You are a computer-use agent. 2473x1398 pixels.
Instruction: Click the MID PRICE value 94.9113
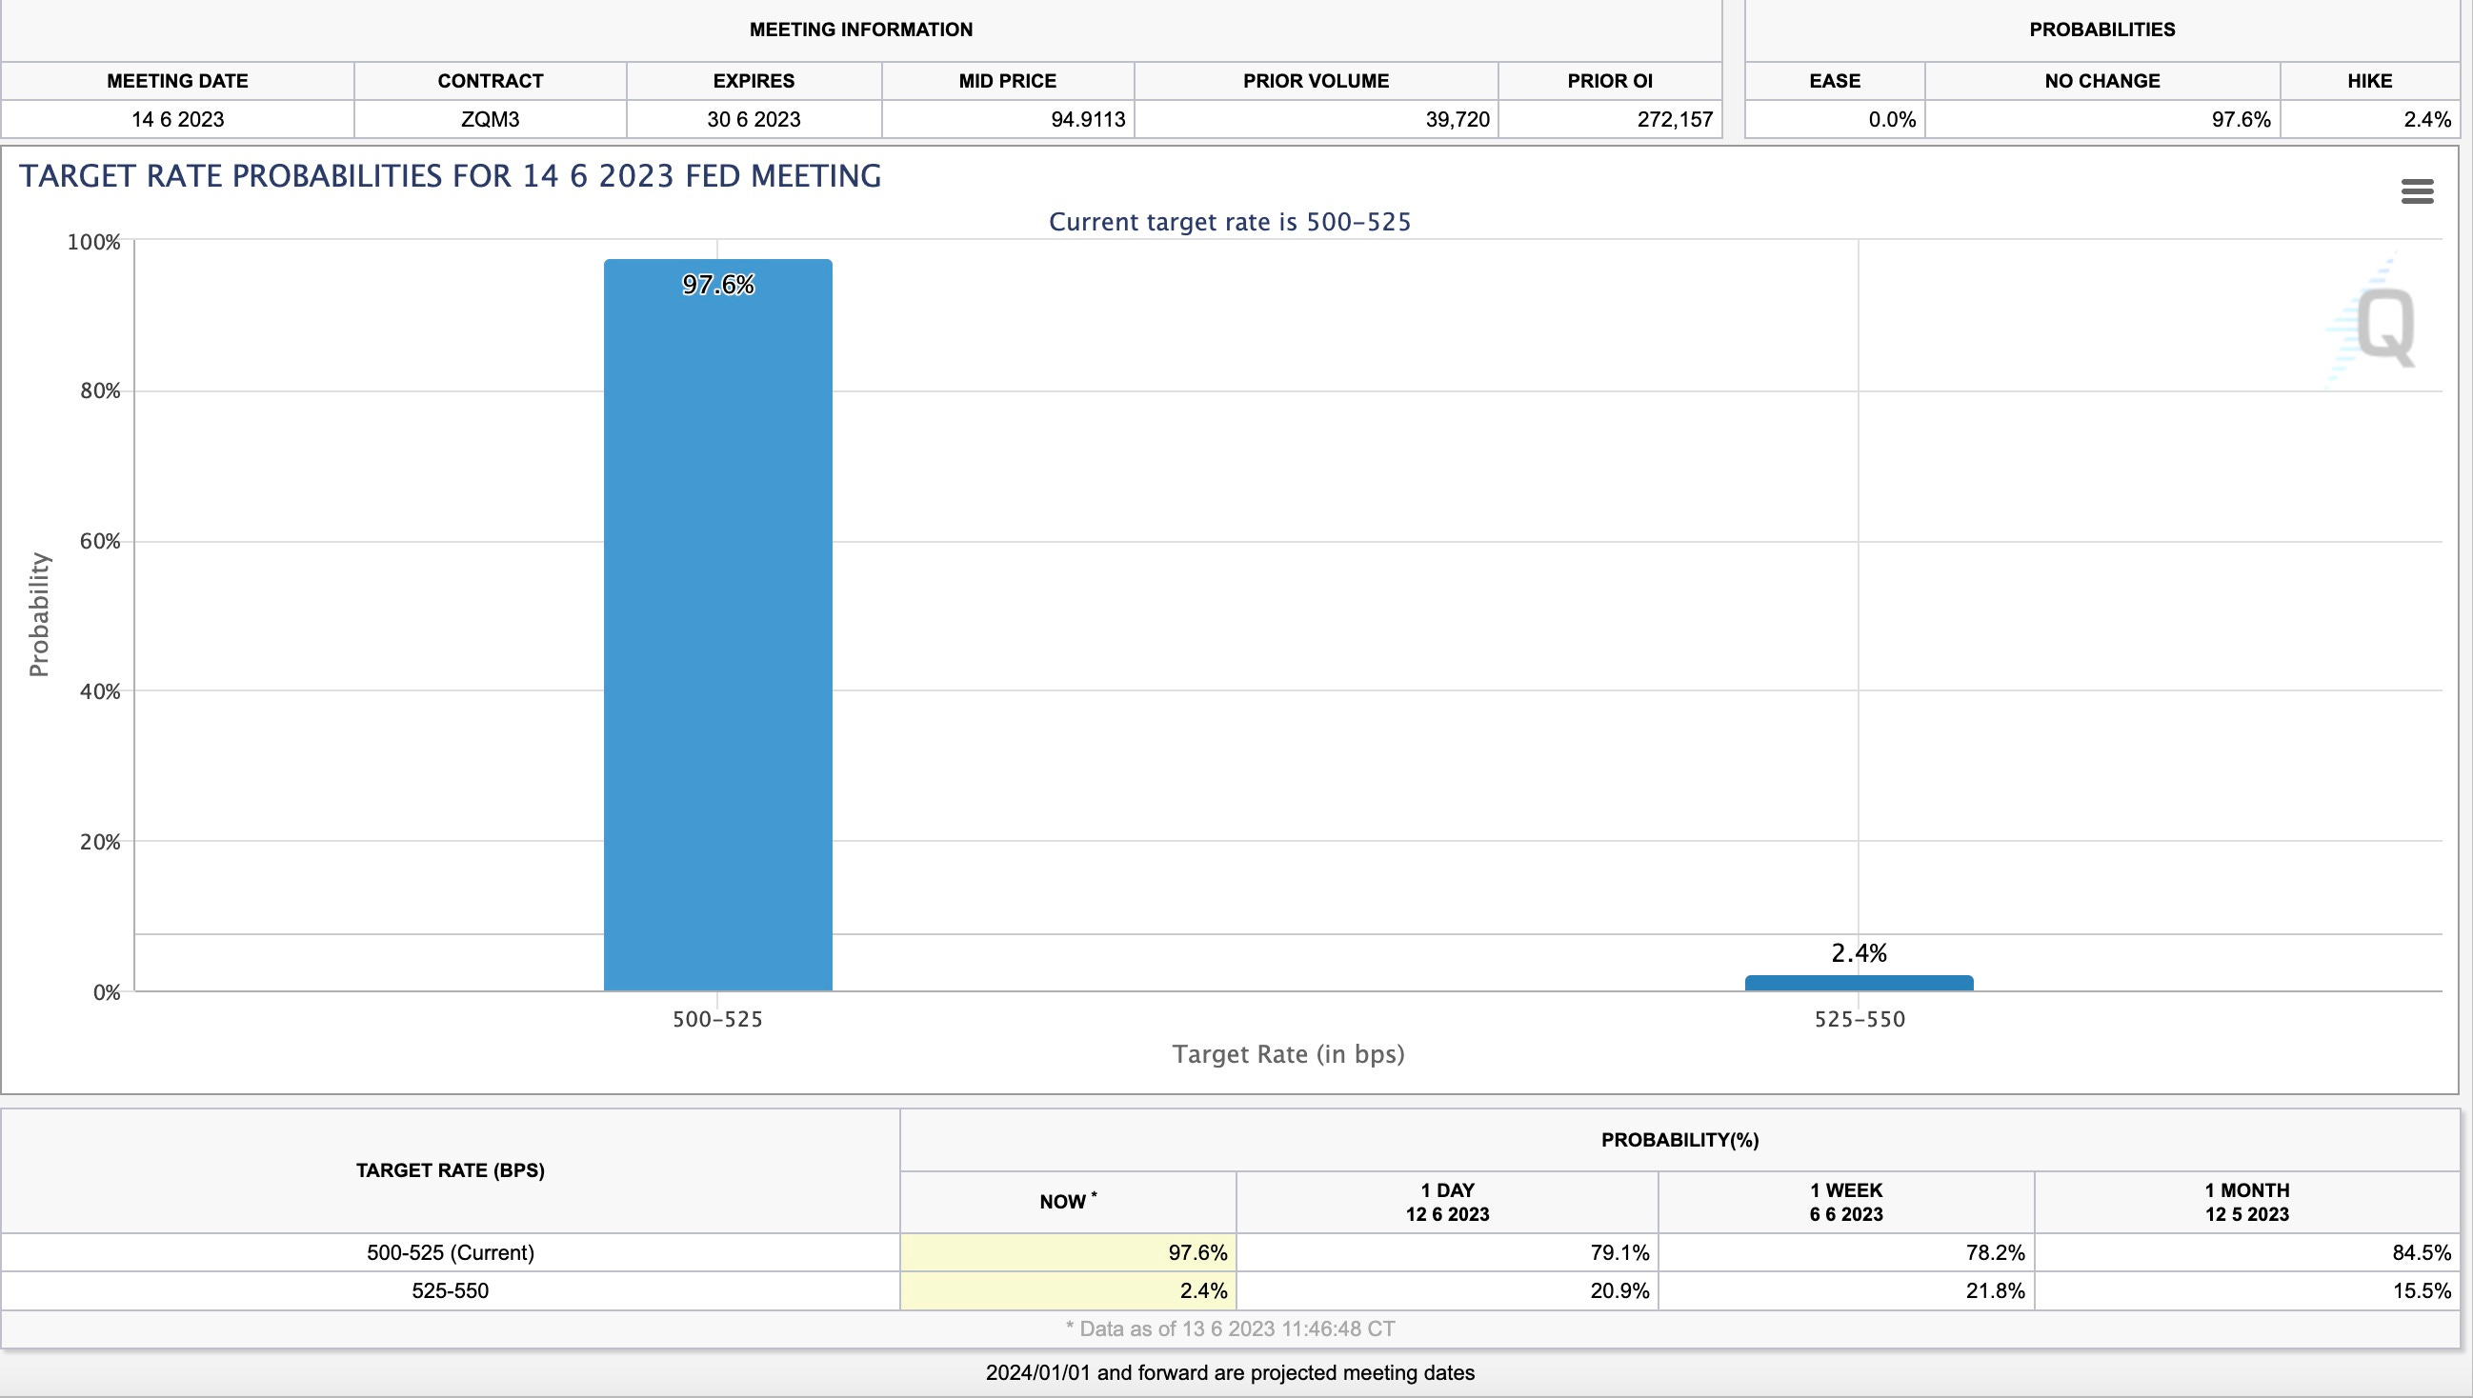(1087, 119)
